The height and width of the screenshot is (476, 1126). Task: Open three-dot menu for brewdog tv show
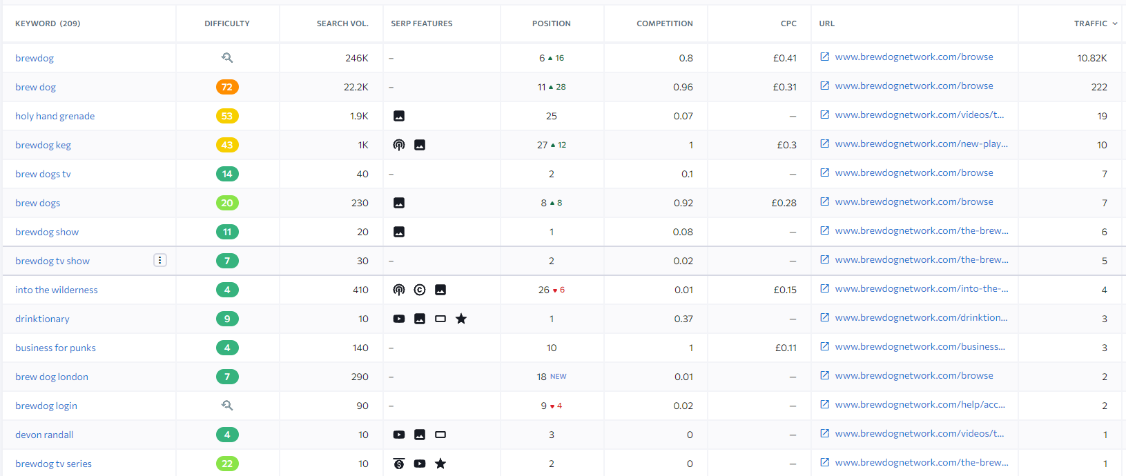(x=160, y=260)
